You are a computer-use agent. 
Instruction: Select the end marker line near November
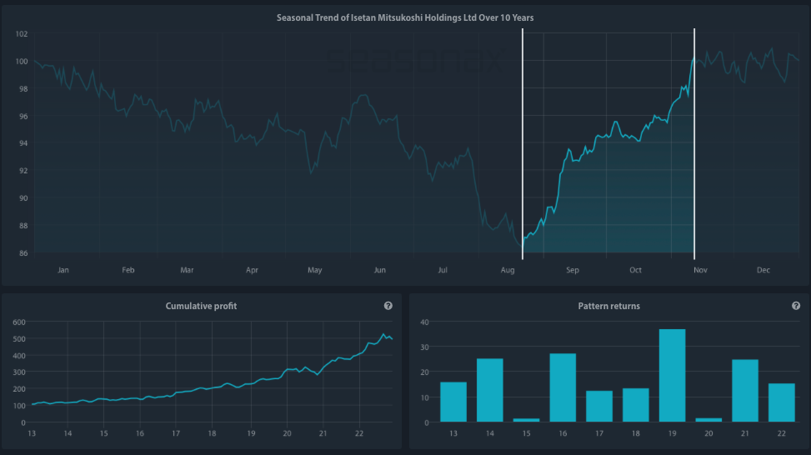point(694,143)
